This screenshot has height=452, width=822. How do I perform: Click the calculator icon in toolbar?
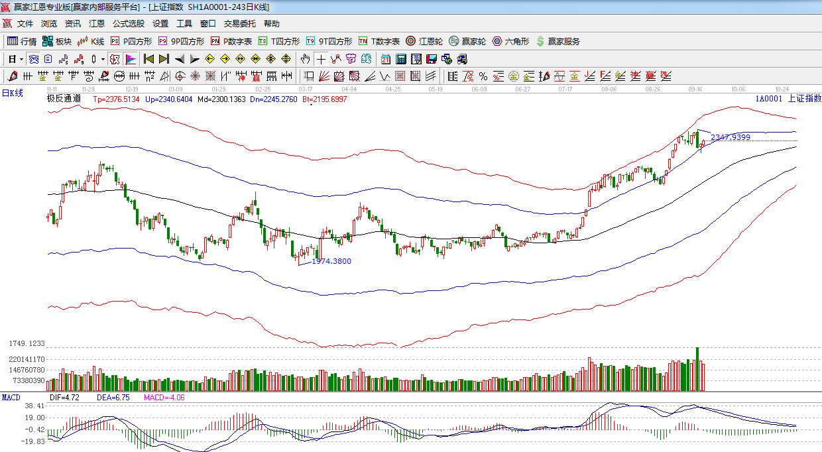[401, 59]
